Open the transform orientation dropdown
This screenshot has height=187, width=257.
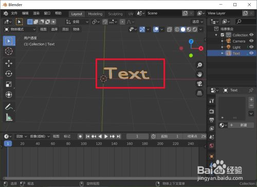click(x=77, y=22)
